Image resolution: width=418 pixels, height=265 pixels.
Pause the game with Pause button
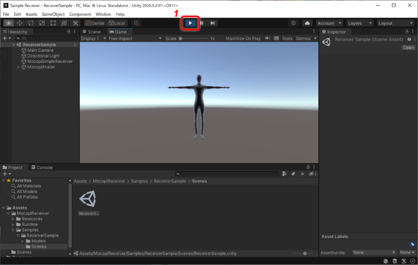[x=202, y=23]
